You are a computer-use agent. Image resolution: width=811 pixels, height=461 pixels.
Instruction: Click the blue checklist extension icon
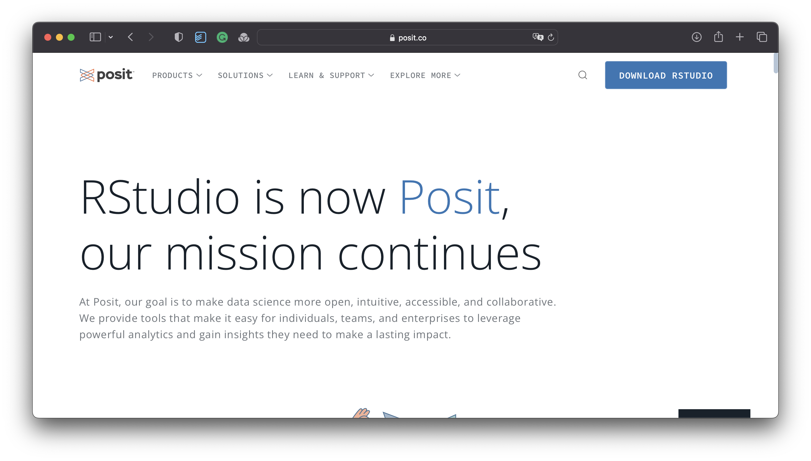coord(200,37)
